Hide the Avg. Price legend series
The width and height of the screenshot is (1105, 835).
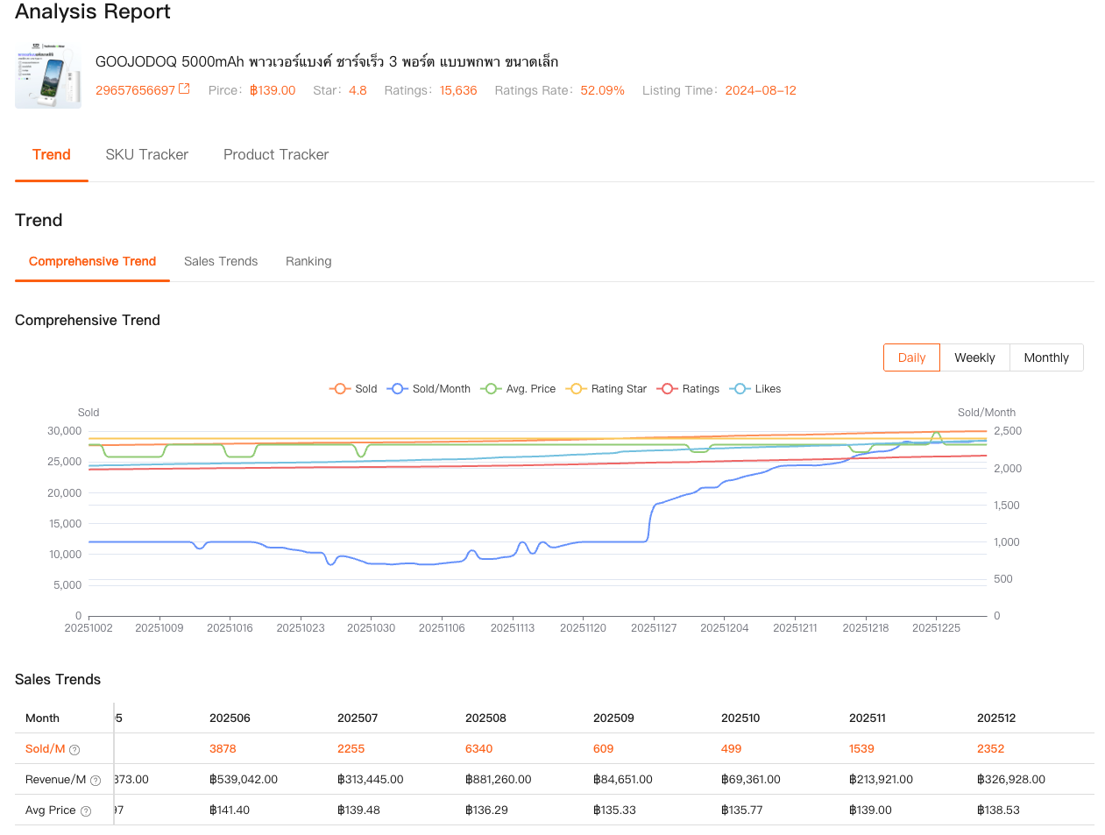pyautogui.click(x=519, y=389)
